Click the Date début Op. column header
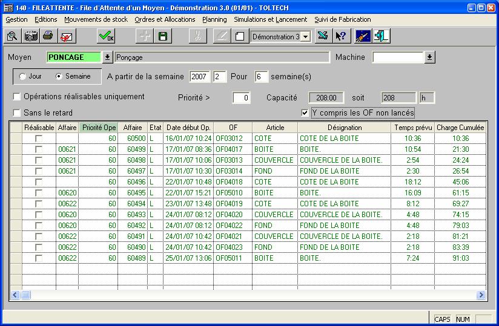Screen dimensions: 499x326 [188, 128]
